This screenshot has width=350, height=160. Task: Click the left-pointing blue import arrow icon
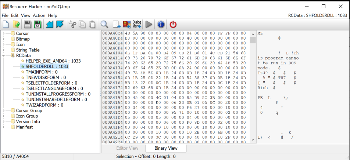coord(50,24)
